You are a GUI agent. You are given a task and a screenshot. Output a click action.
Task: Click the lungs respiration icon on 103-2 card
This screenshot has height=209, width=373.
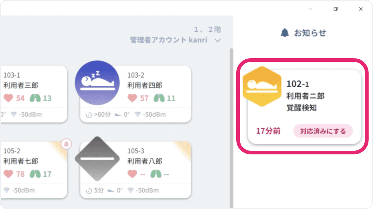(x=158, y=98)
